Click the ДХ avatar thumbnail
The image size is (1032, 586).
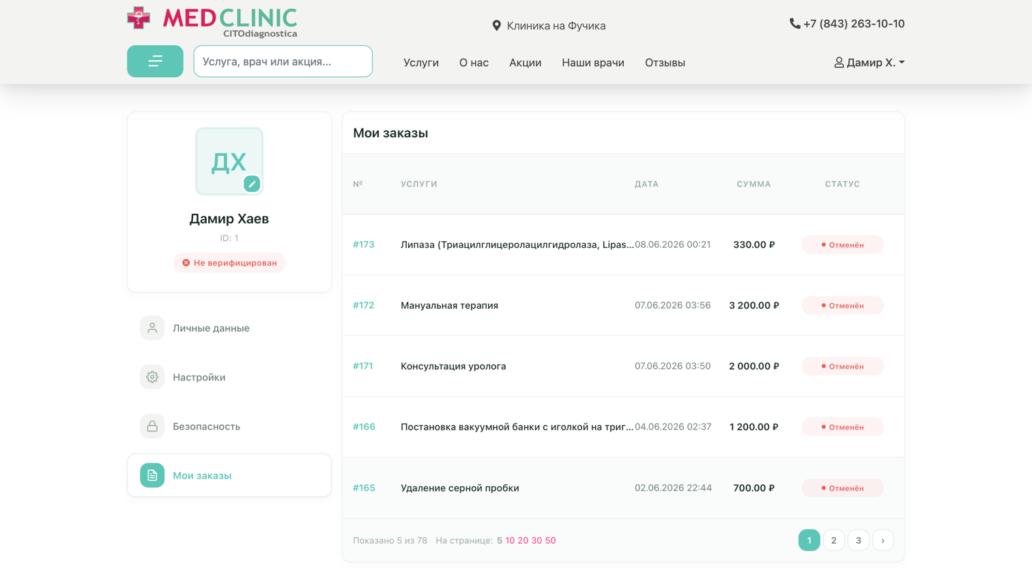(x=229, y=161)
